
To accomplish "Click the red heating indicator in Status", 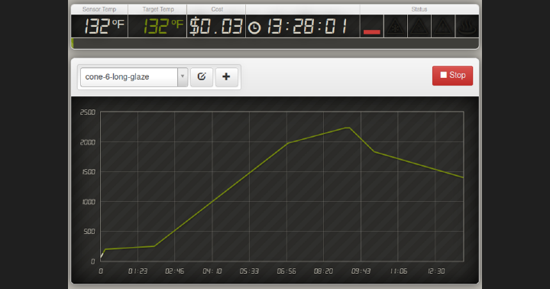I will [372, 32].
